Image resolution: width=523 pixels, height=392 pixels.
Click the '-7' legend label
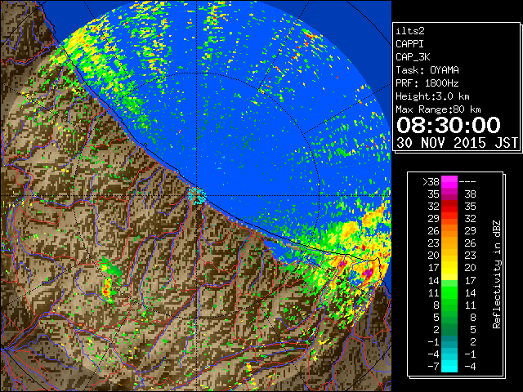pyautogui.click(x=433, y=367)
